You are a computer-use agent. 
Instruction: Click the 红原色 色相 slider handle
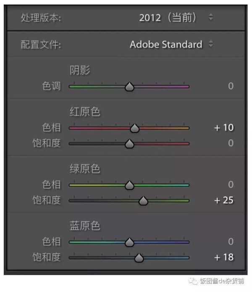tap(135, 128)
